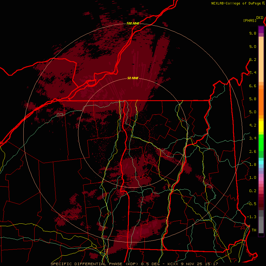Click the NEXLAB-College of DuPage credit text
This screenshot has height=266, width=266.
[236, 3]
